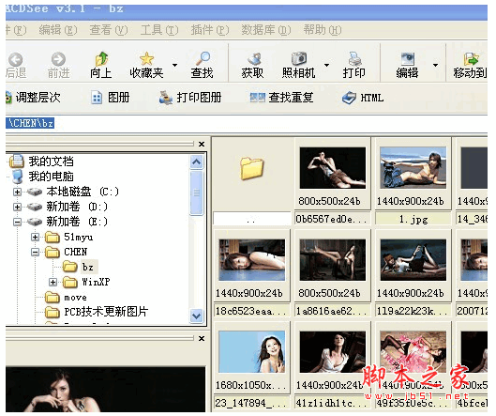Screen dimensions: 496x416
Task: Click the Edit (编辑) toolbar icon
Action: tap(408, 59)
